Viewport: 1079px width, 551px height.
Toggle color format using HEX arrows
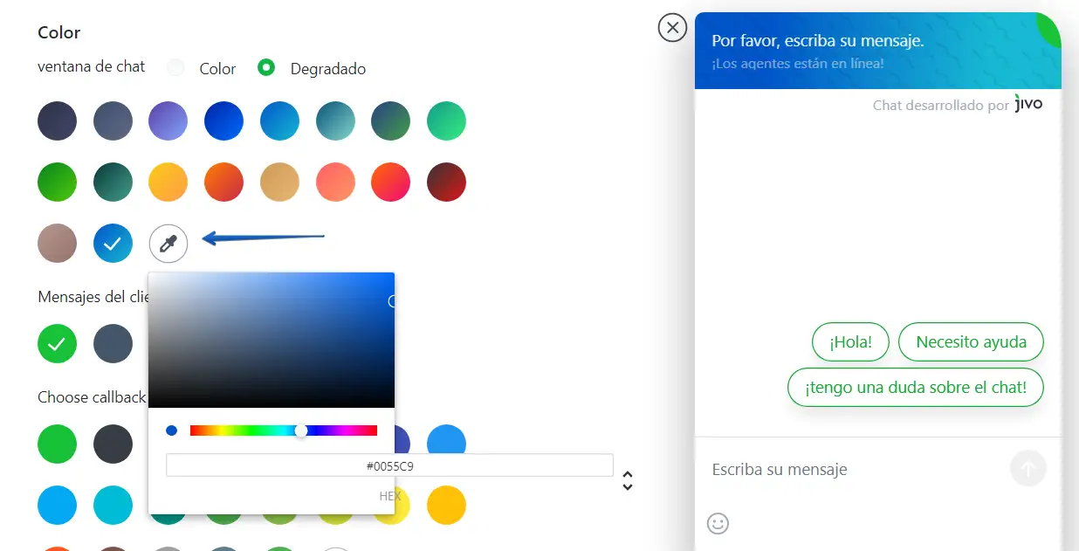(627, 480)
